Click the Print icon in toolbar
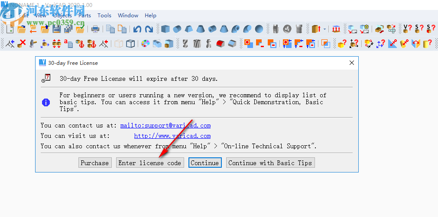Screen dimensions: 438x217 pos(95,29)
